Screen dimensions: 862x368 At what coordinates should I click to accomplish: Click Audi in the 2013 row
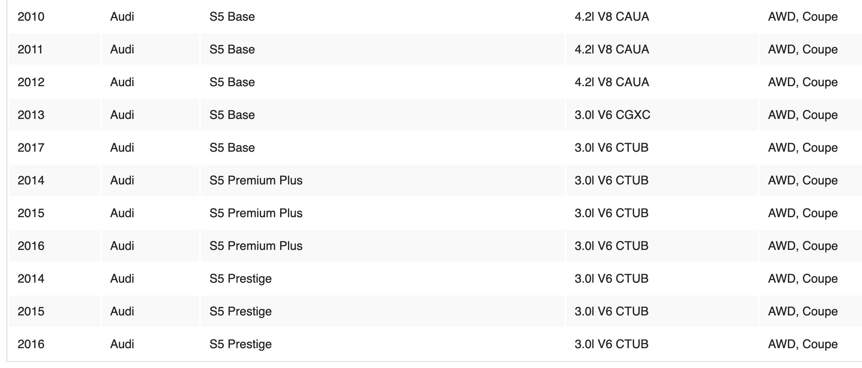[x=122, y=115]
